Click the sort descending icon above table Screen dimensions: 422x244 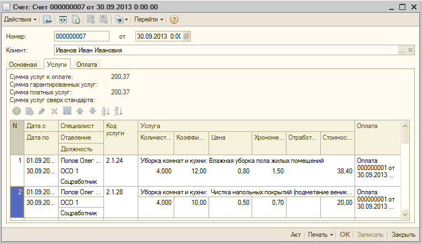point(118,111)
